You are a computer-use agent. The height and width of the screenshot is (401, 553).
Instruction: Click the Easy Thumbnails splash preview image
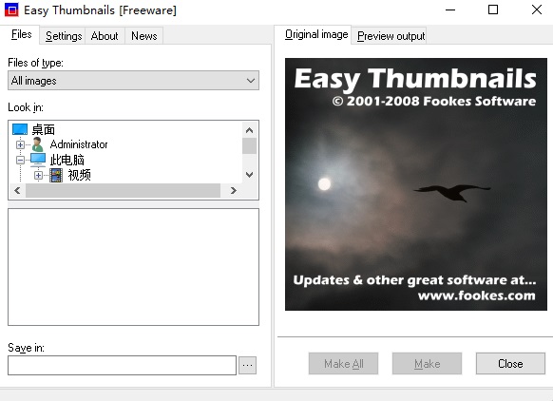416,184
